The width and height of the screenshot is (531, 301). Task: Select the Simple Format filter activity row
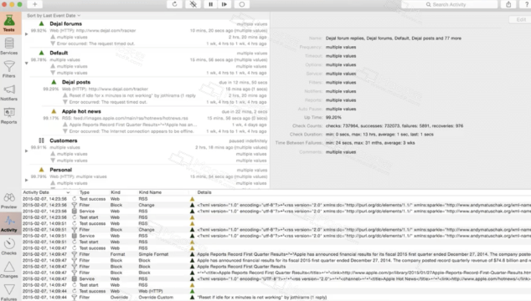coord(276,254)
